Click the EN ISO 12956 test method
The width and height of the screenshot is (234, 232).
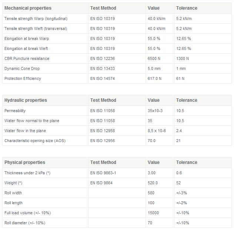coord(103,141)
